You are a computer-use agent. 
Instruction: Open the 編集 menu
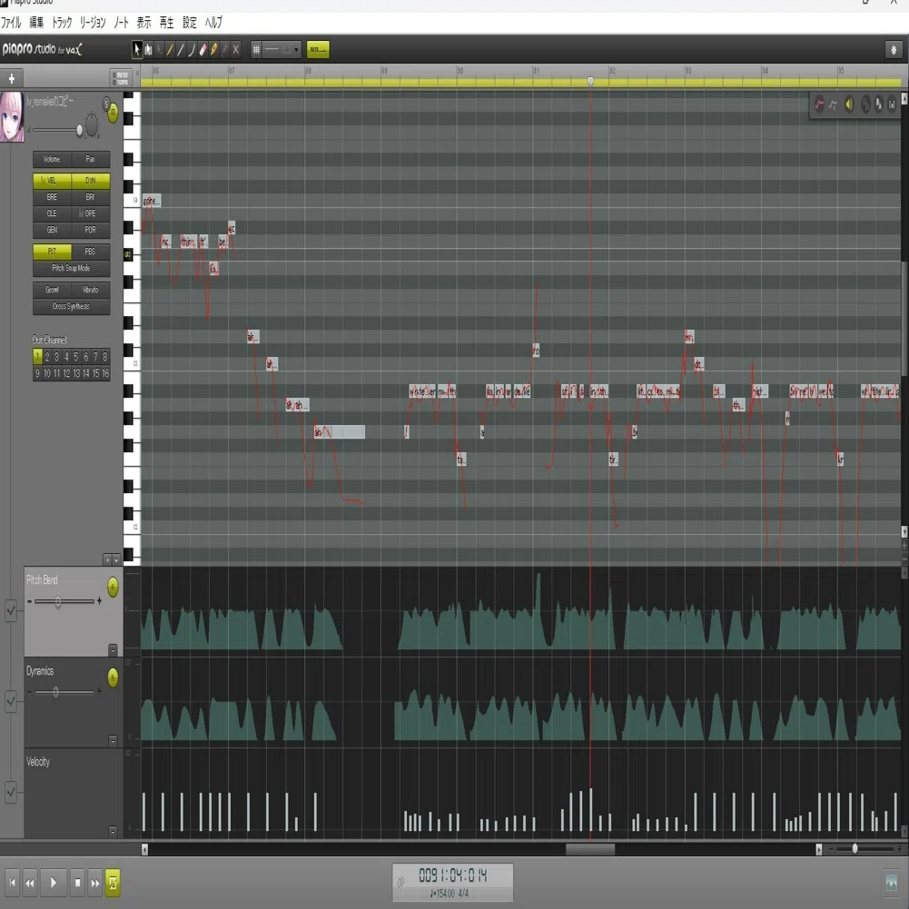(36, 23)
